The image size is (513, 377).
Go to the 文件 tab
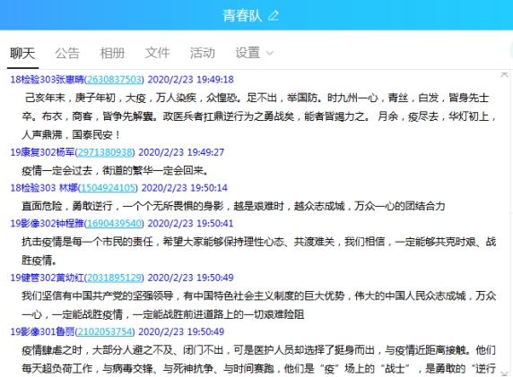(x=157, y=53)
